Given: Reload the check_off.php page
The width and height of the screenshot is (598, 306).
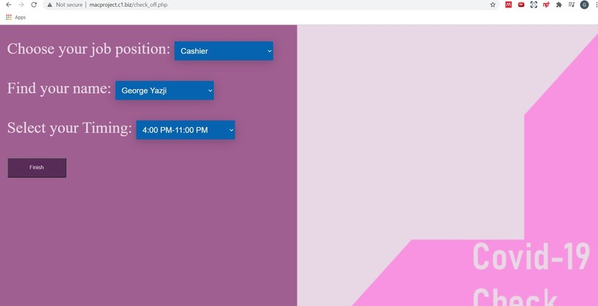Looking at the screenshot, I should [x=34, y=5].
